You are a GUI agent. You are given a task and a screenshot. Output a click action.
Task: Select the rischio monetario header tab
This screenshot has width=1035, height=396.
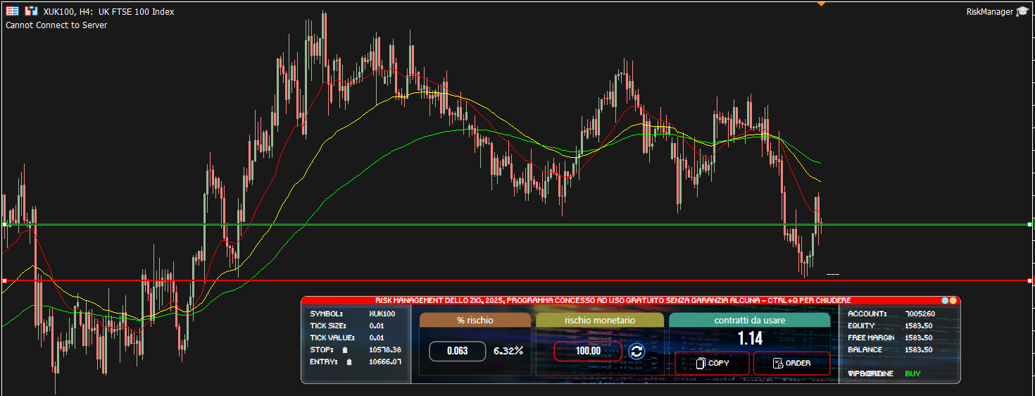[x=600, y=320]
